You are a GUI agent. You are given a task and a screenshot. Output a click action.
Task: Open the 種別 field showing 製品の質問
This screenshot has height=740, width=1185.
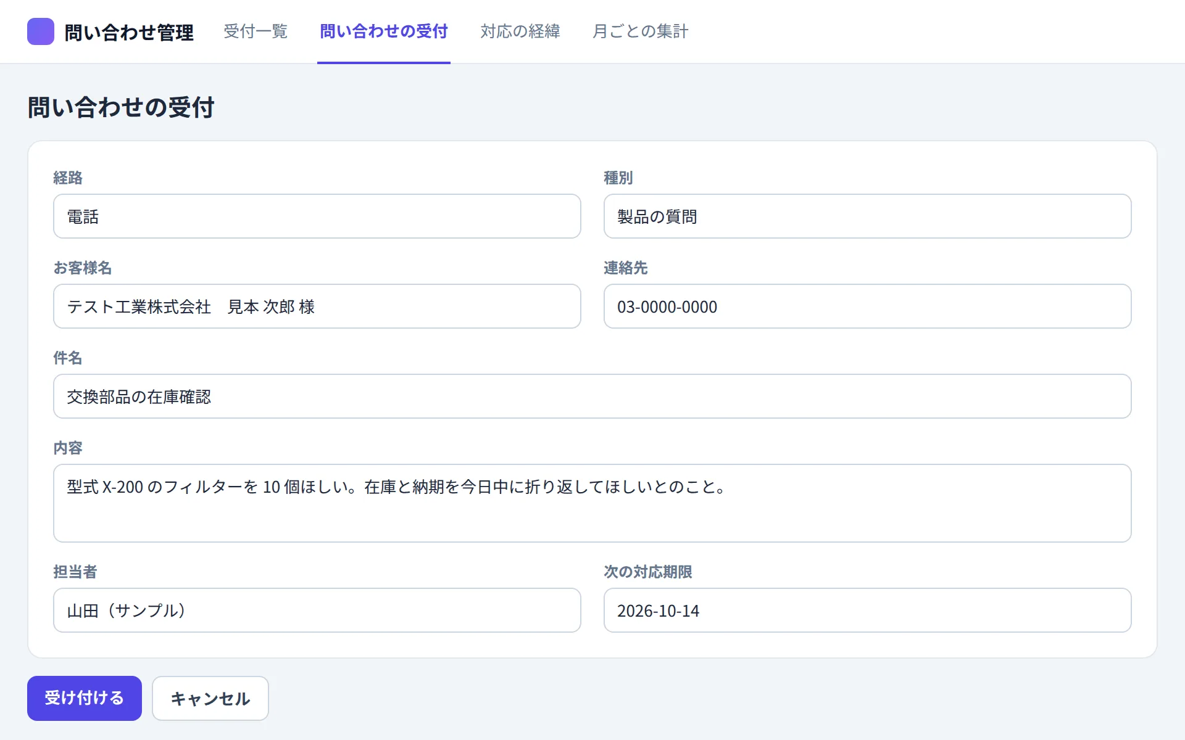pyautogui.click(x=867, y=216)
